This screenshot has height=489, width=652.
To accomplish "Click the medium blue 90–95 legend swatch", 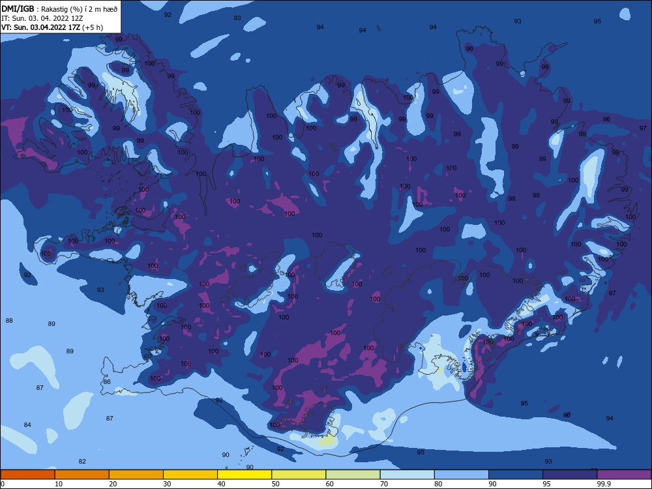I will 516,475.
